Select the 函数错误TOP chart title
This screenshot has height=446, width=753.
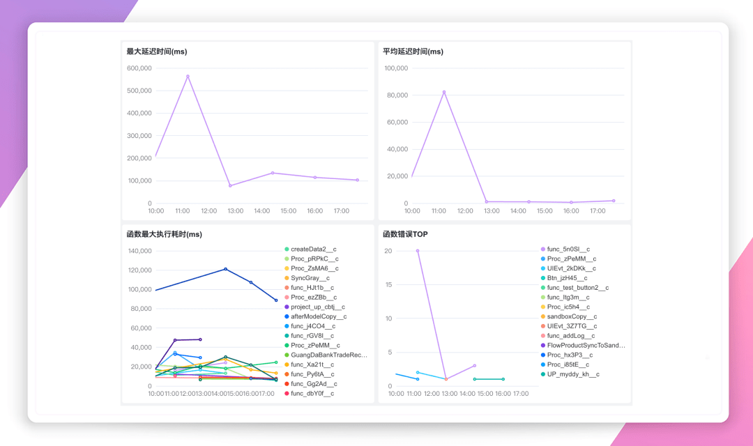405,234
